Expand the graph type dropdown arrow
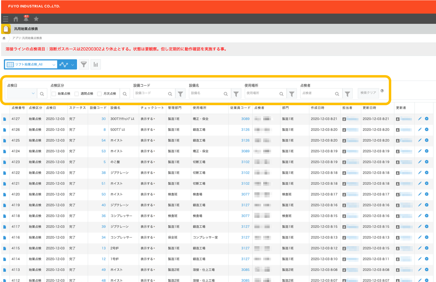 pyautogui.click(x=73, y=65)
